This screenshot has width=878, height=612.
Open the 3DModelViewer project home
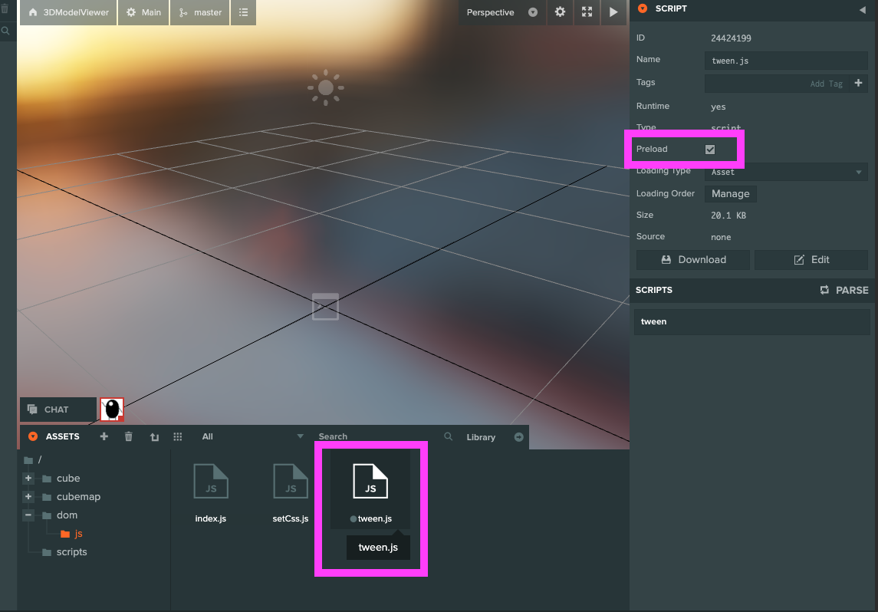point(68,12)
